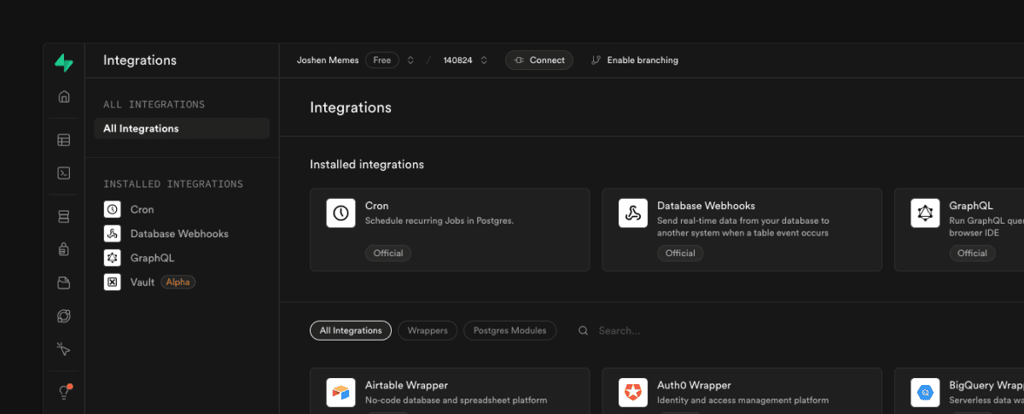Click the 140824 project name
Screen dimensions: 1024x414
click(457, 61)
